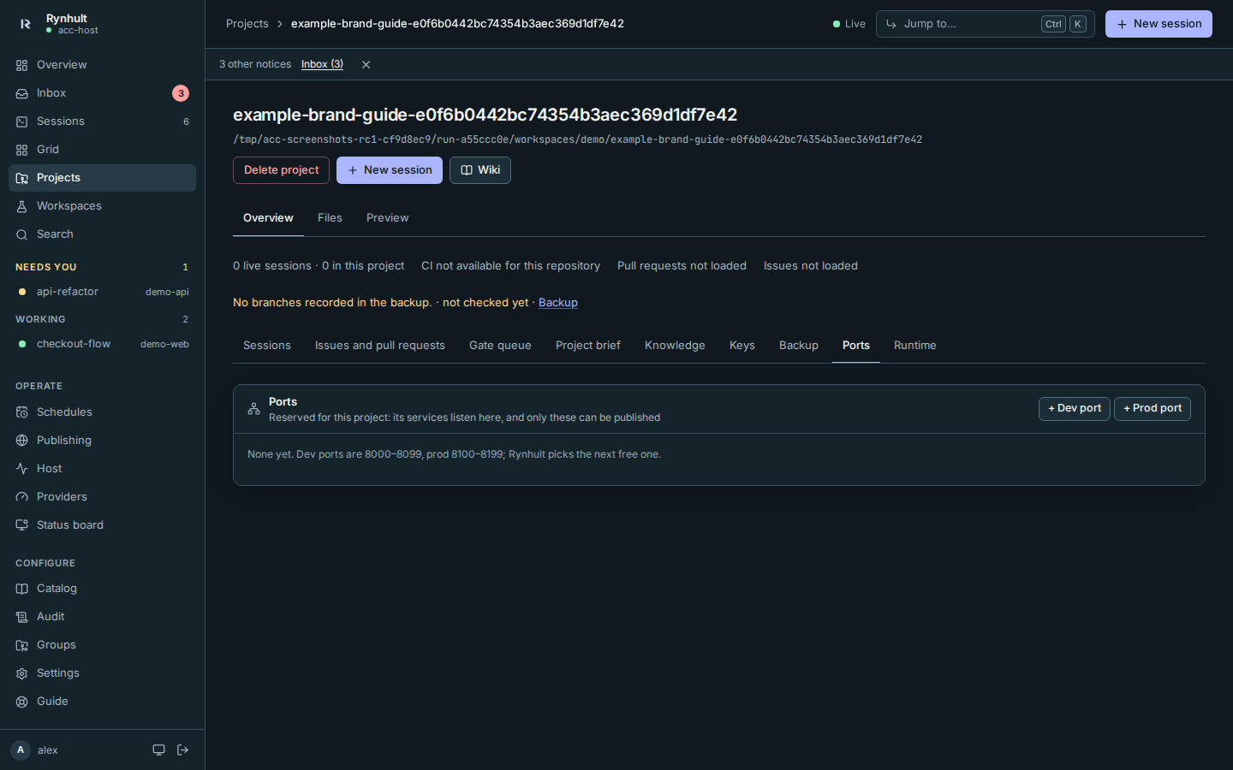Add a Prod port
1233x770 pixels.
pos(1153,409)
